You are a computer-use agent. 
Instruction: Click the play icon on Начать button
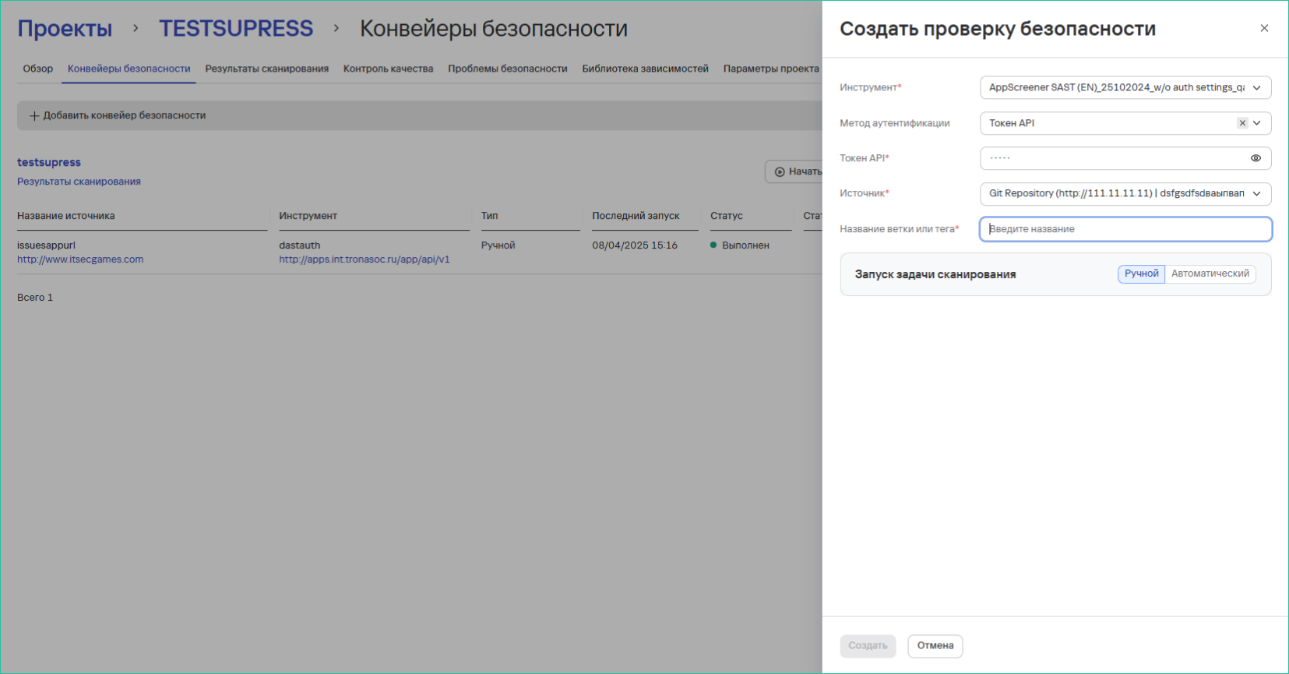[780, 171]
